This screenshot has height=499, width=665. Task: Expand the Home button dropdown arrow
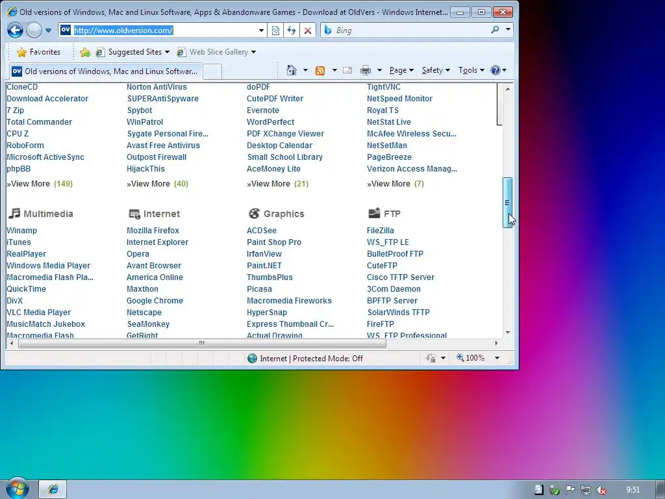pos(305,70)
